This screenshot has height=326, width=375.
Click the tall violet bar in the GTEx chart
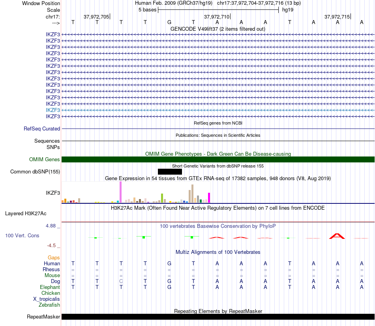point(120,192)
